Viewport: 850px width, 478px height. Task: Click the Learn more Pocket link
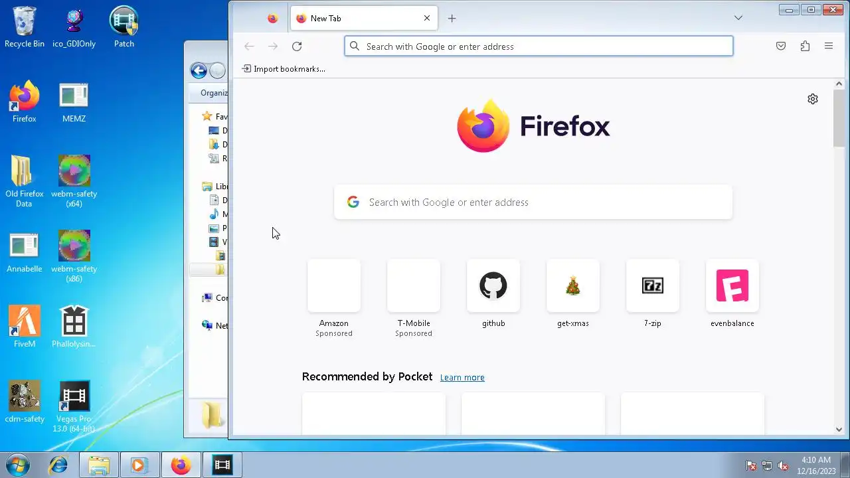[462, 377]
